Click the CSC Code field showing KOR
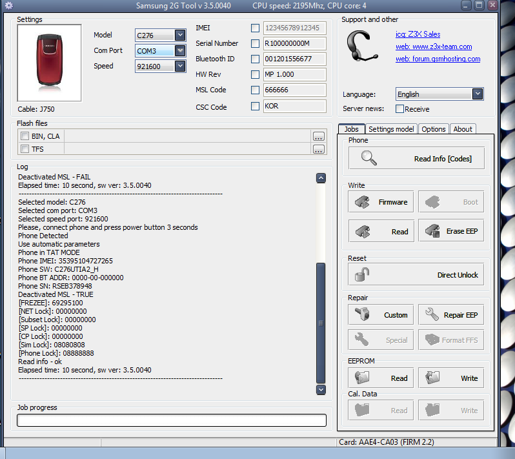Screen dimensions: 515x459 coord(295,106)
